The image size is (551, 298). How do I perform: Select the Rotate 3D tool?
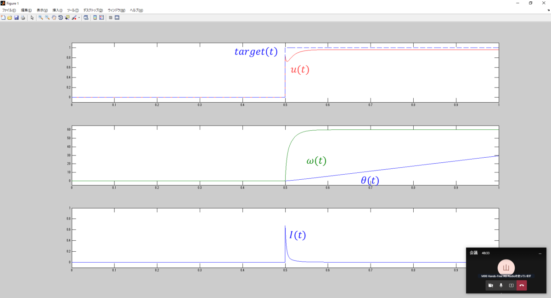coord(61,18)
